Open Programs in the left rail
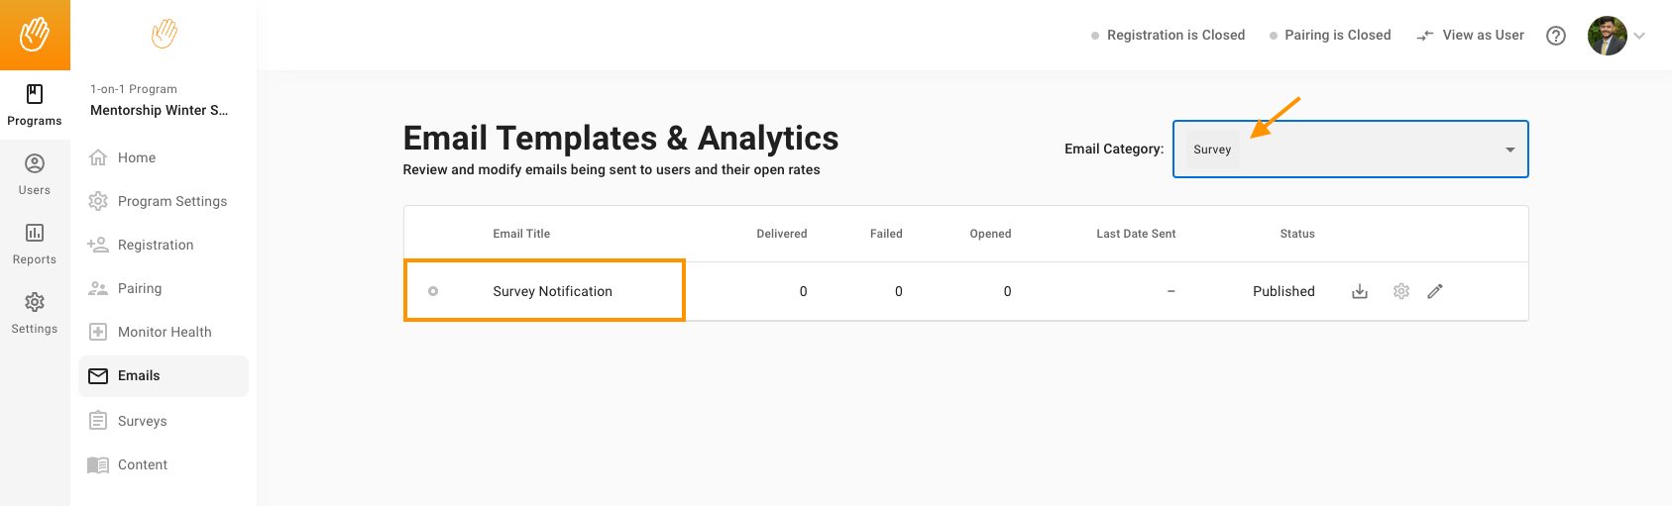 35,105
